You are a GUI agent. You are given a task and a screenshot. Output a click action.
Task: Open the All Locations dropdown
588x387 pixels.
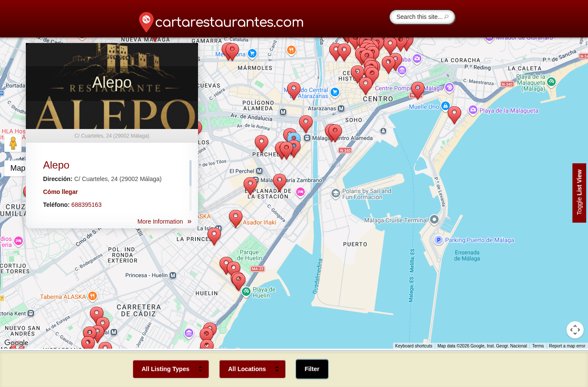point(252,369)
